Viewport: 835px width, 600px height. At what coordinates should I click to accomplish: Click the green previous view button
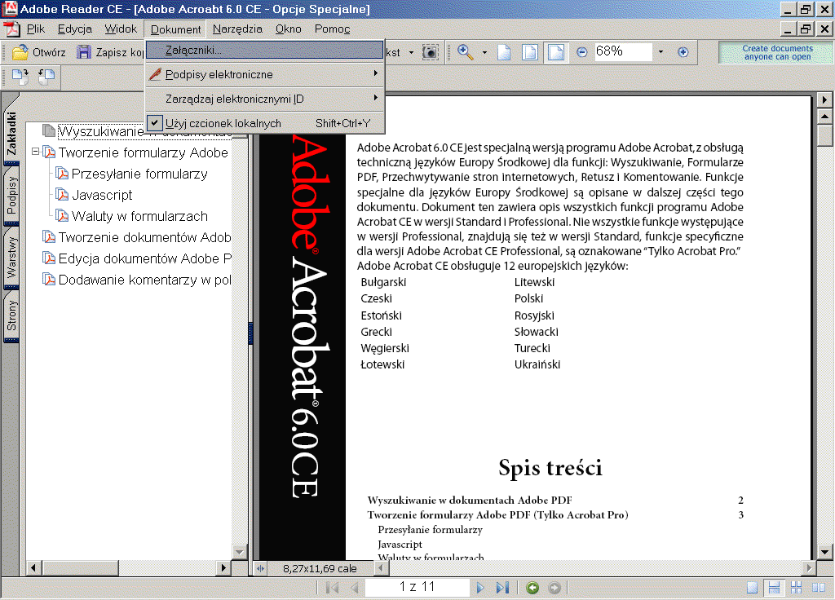point(532,588)
